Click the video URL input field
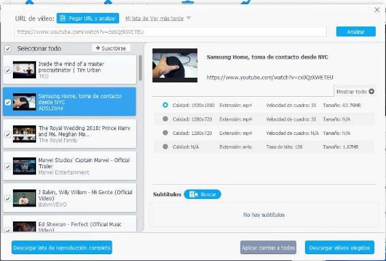Image resolution: width=386 pixels, height=261 pixels. (x=170, y=32)
